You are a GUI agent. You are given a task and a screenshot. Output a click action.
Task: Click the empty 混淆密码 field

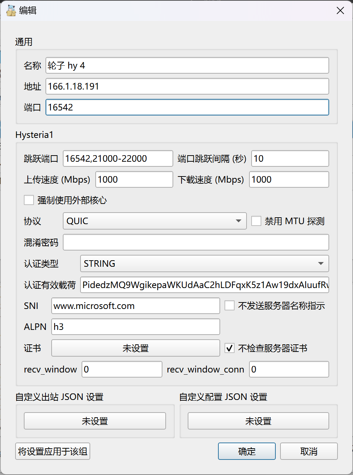[196, 242]
